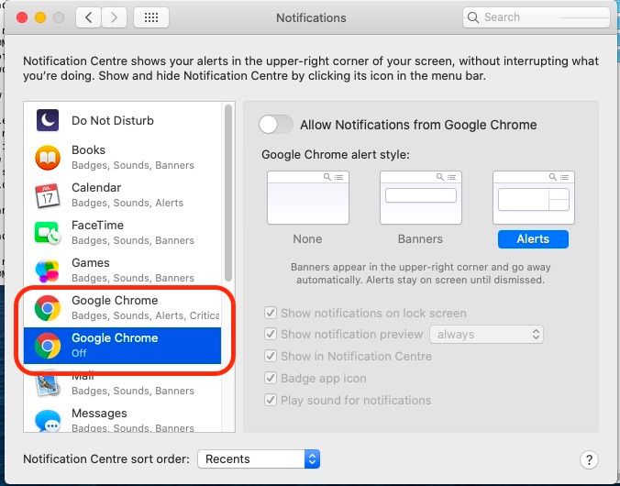This screenshot has height=486, width=620.
Task: Select the None label button
Action: (x=307, y=238)
